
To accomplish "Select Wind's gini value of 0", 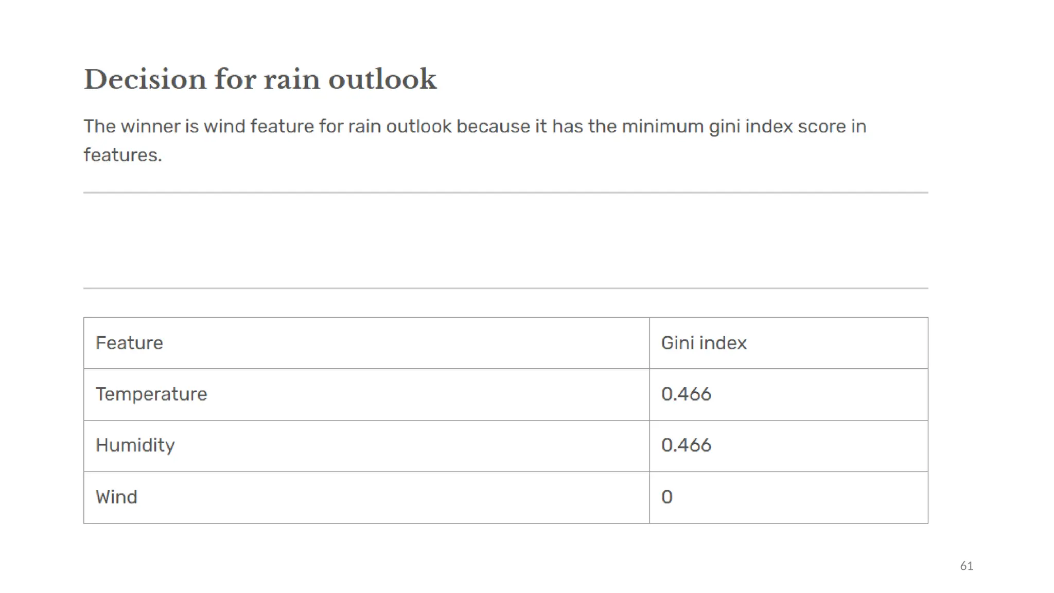I will click(667, 497).
